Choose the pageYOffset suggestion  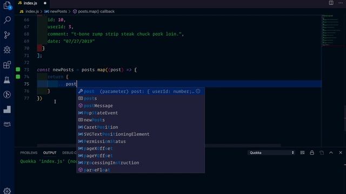coord(141,156)
